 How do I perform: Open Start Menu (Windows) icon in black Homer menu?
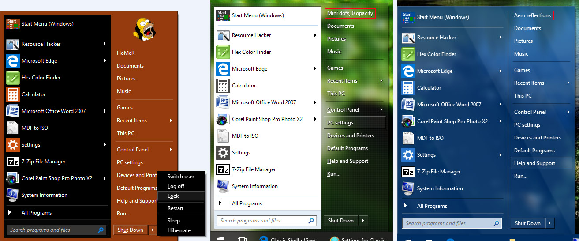12,24
